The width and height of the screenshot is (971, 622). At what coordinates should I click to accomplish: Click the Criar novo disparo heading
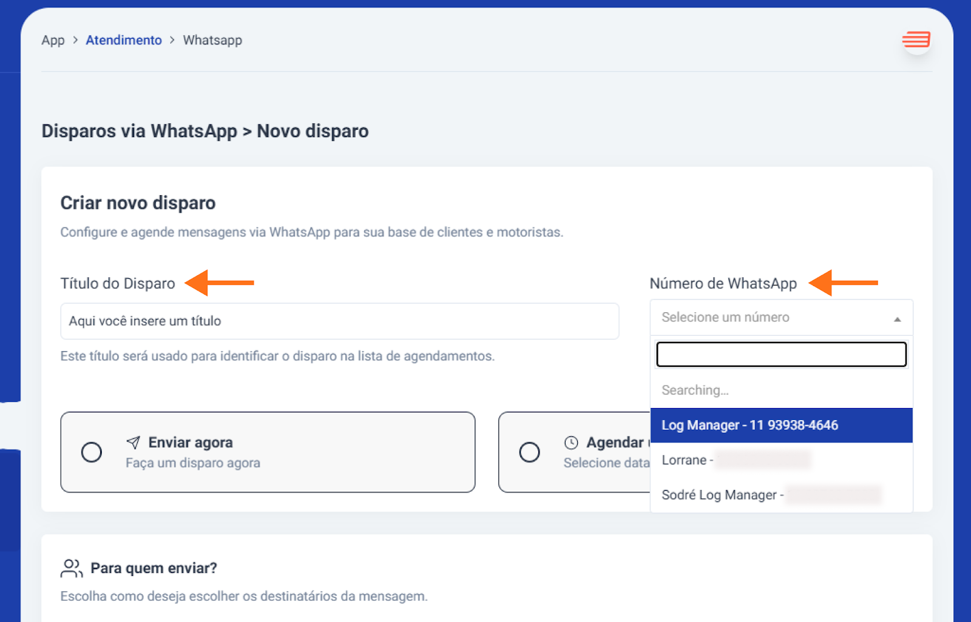click(138, 202)
